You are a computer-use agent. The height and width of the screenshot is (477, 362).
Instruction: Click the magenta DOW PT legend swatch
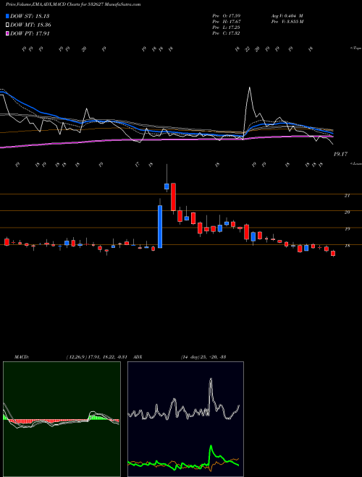point(7,33)
